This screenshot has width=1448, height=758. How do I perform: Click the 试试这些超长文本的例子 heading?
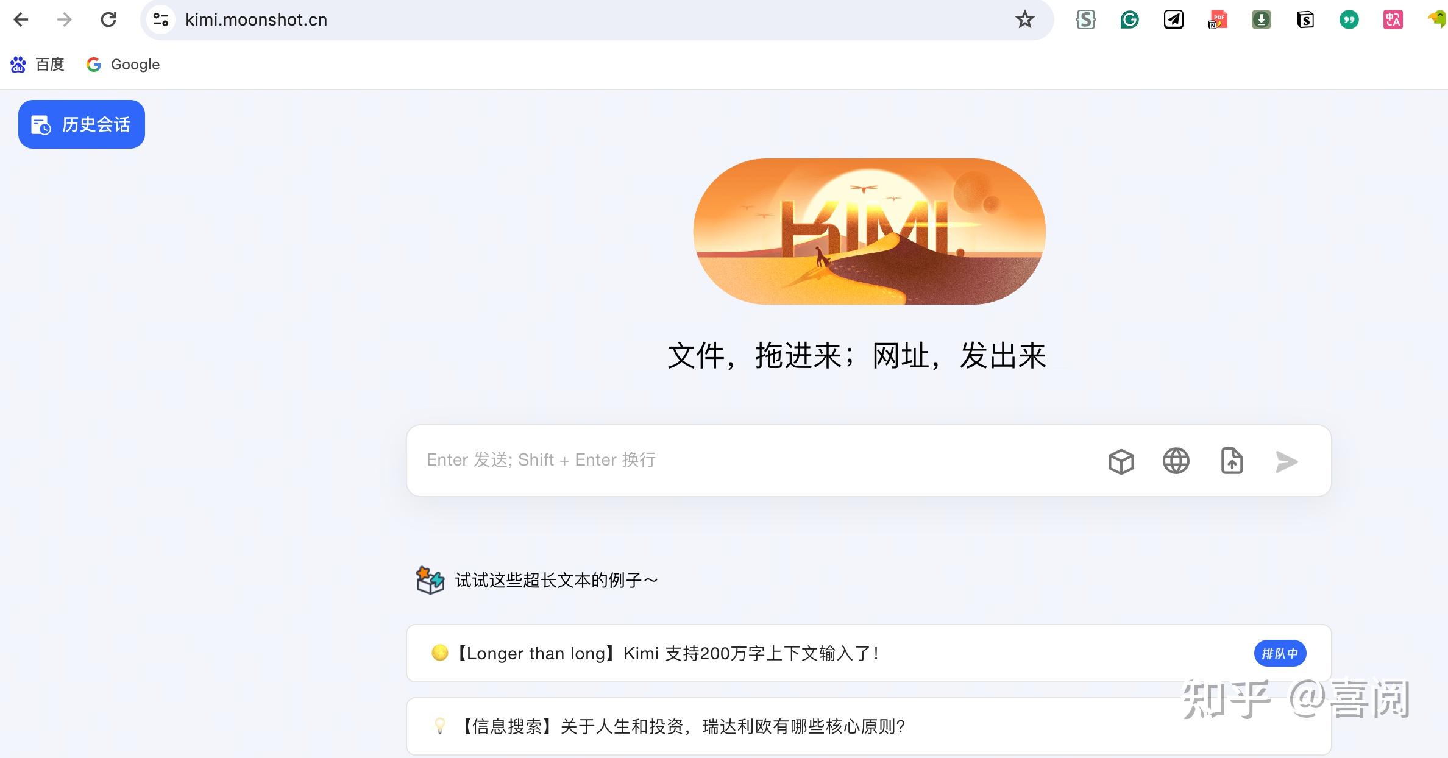click(x=556, y=580)
